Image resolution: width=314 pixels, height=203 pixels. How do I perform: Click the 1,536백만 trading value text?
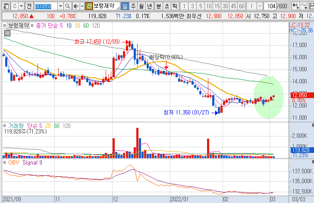[x=173, y=16]
